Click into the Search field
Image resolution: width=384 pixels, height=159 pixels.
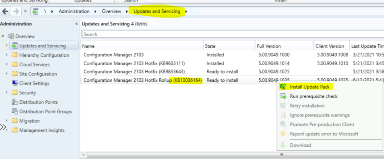[x=232, y=34]
